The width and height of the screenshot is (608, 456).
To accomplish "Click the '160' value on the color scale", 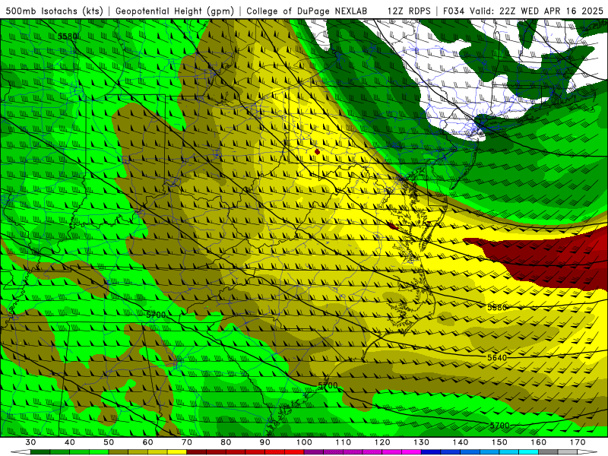I will [539, 442].
